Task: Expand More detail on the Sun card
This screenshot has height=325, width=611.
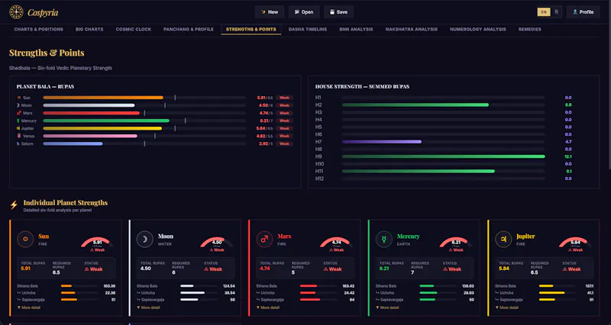Action: click(x=28, y=307)
